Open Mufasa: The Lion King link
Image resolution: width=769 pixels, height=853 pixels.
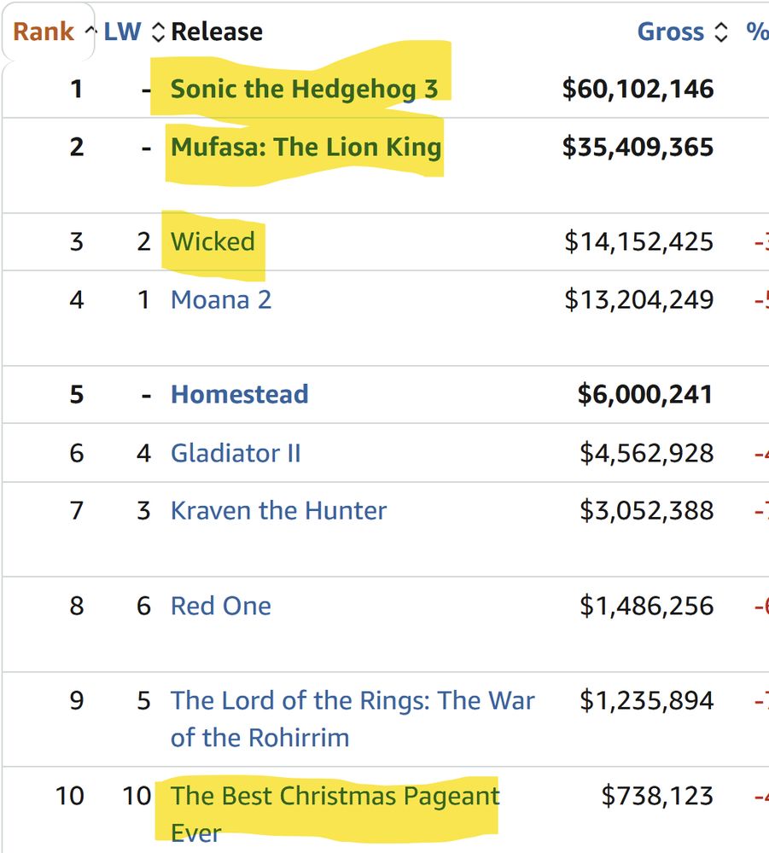[x=306, y=147]
